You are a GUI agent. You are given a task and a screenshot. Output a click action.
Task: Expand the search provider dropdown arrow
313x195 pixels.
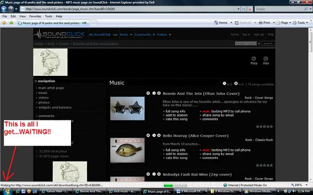311,9
